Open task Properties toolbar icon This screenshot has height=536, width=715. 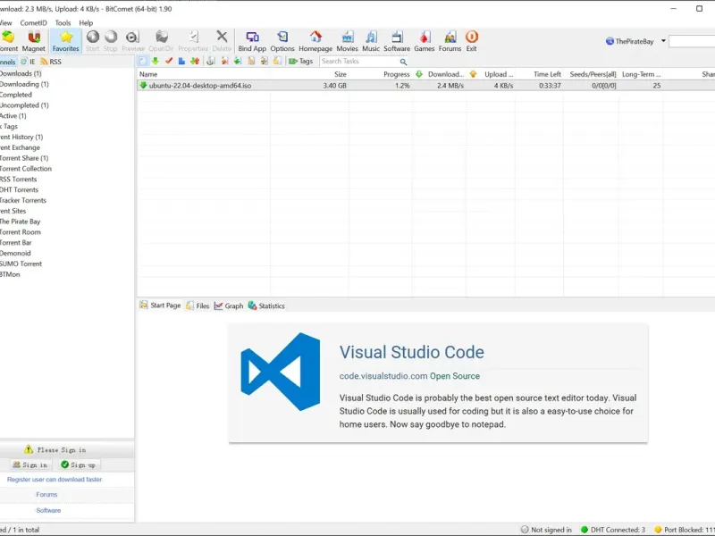[193, 41]
